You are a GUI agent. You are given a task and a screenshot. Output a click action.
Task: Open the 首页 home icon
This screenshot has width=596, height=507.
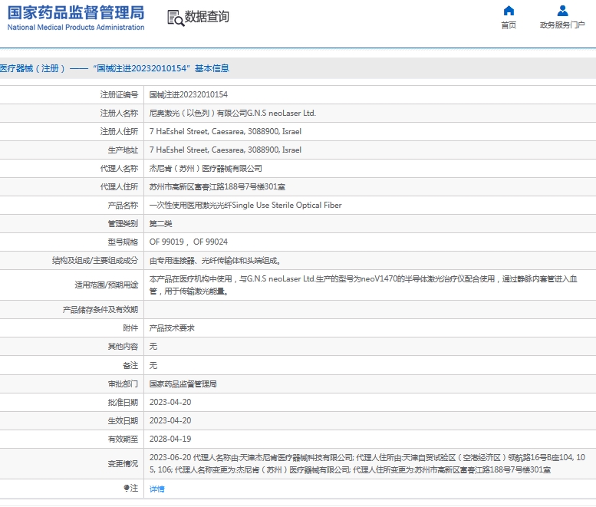coord(509,10)
